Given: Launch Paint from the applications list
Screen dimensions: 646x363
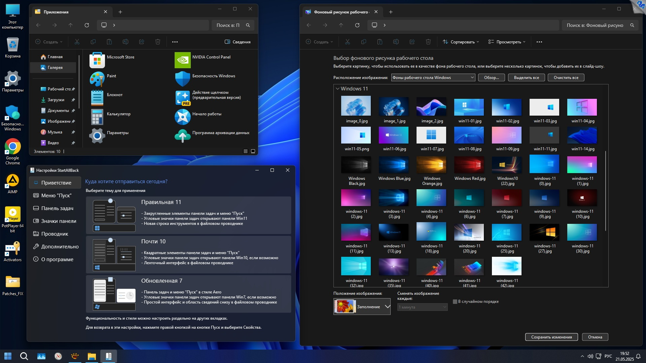Looking at the screenshot, I should point(97,80).
